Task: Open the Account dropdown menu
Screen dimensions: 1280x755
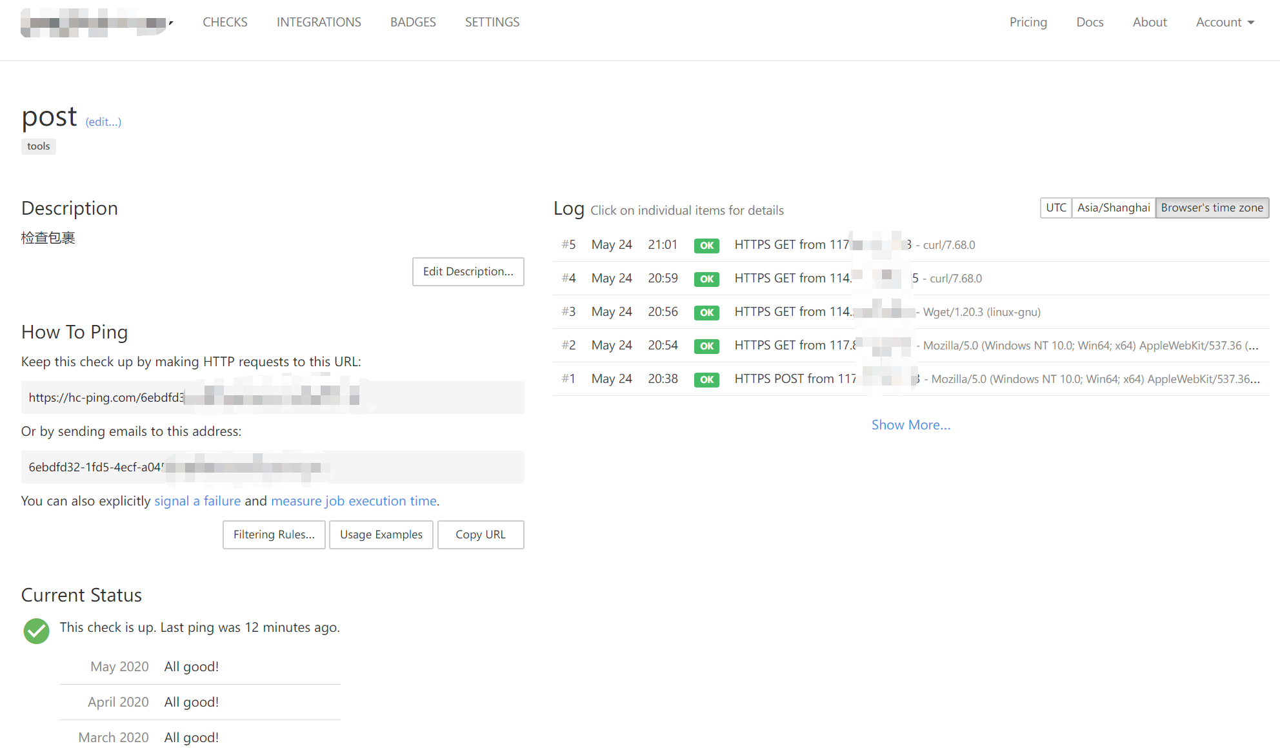Action: pyautogui.click(x=1225, y=22)
